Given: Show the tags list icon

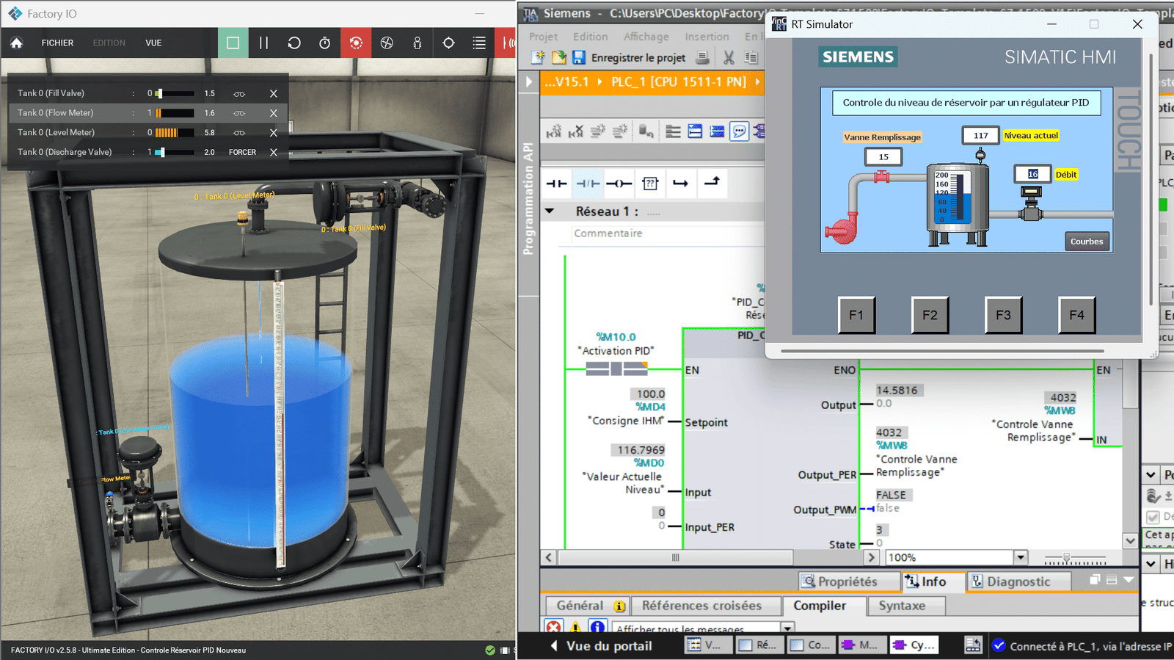Looking at the screenshot, I should (x=479, y=43).
